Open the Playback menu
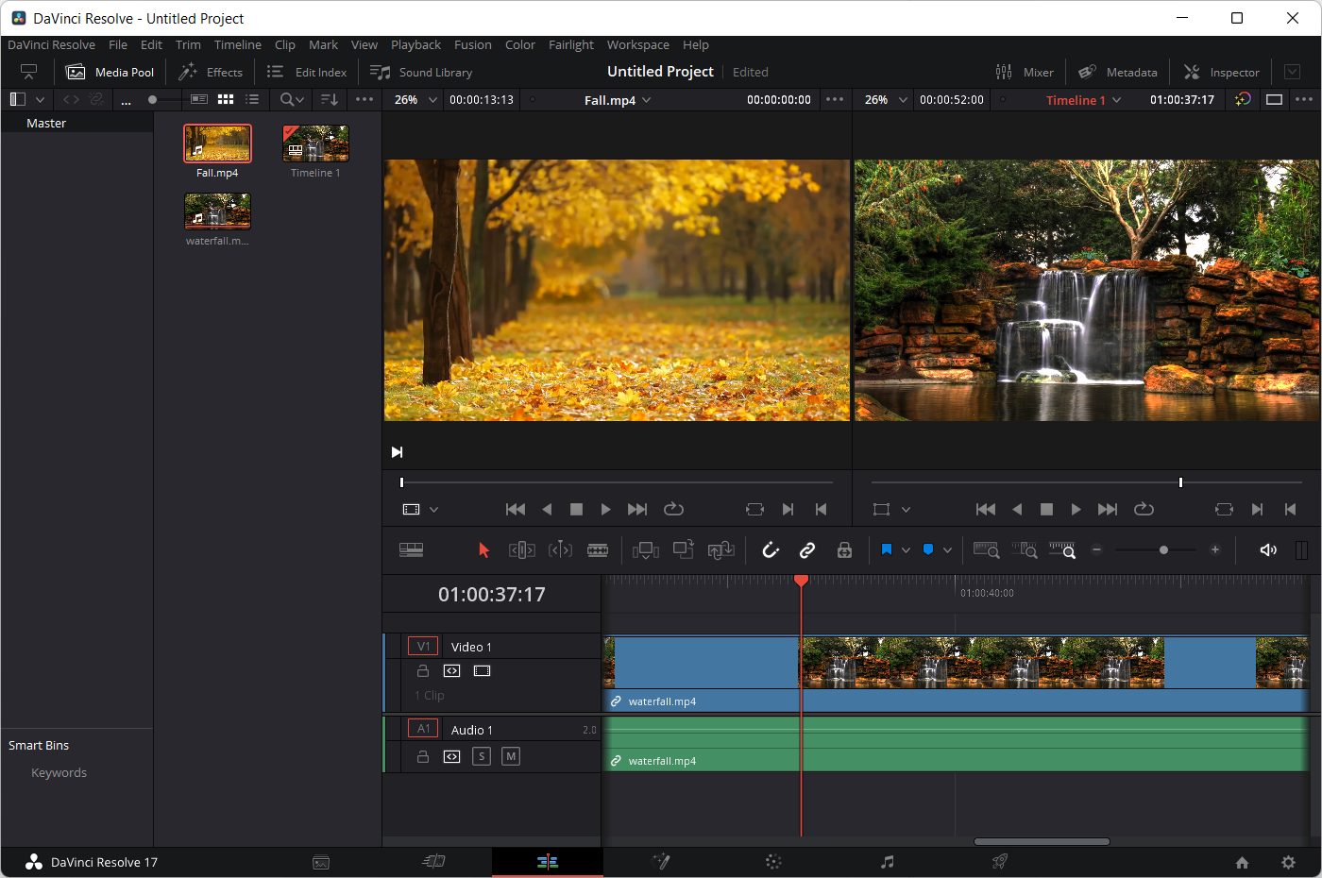Viewport: 1322px width, 878px height. pos(415,44)
